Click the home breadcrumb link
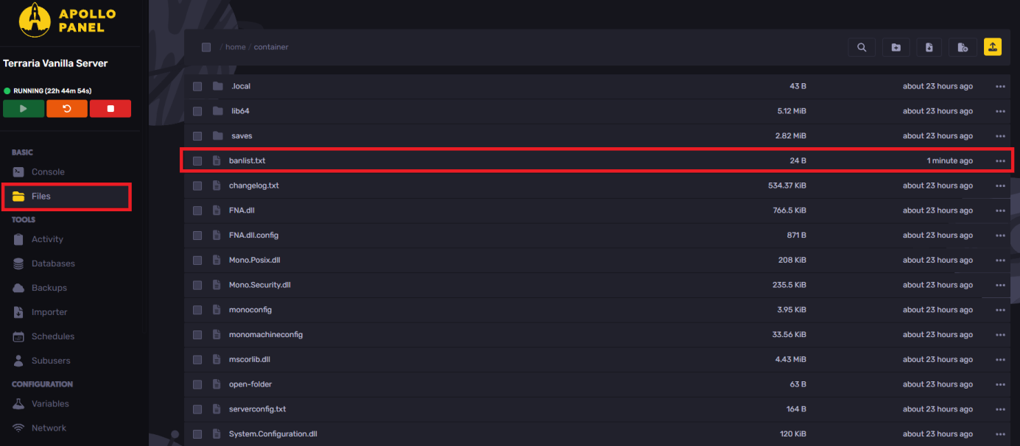This screenshot has width=1020, height=446. [x=235, y=47]
